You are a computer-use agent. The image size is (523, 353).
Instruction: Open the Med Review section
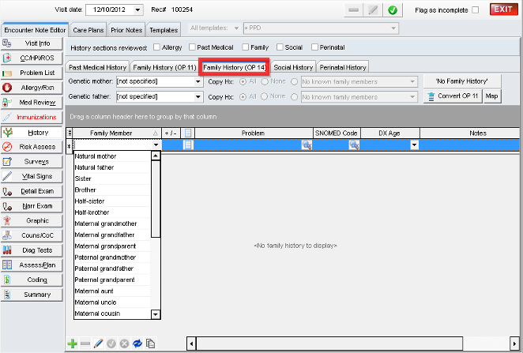tap(32, 103)
